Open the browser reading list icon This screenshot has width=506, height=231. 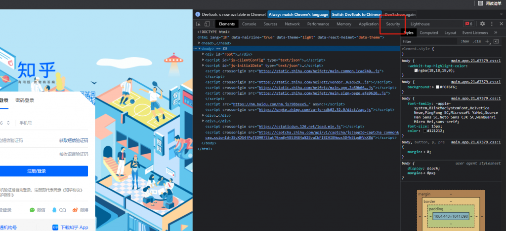click(480, 3)
